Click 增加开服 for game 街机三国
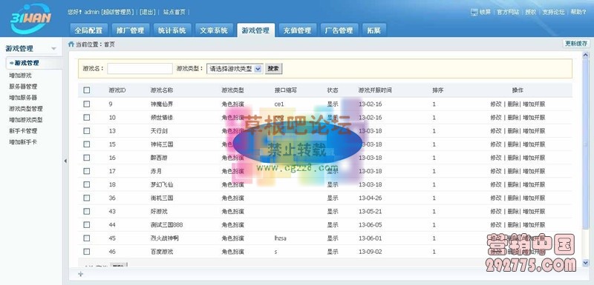The image size is (594, 285). tap(534, 198)
